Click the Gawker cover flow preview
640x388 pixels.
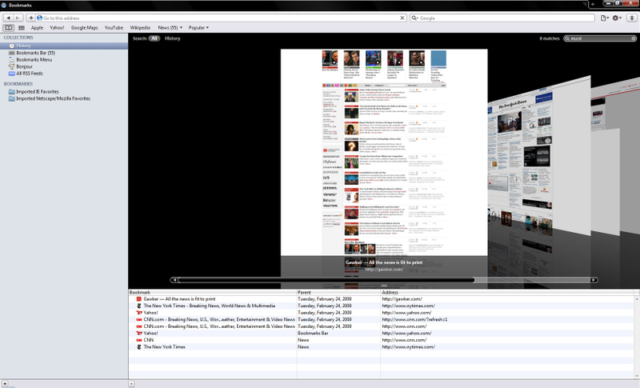click(x=384, y=152)
